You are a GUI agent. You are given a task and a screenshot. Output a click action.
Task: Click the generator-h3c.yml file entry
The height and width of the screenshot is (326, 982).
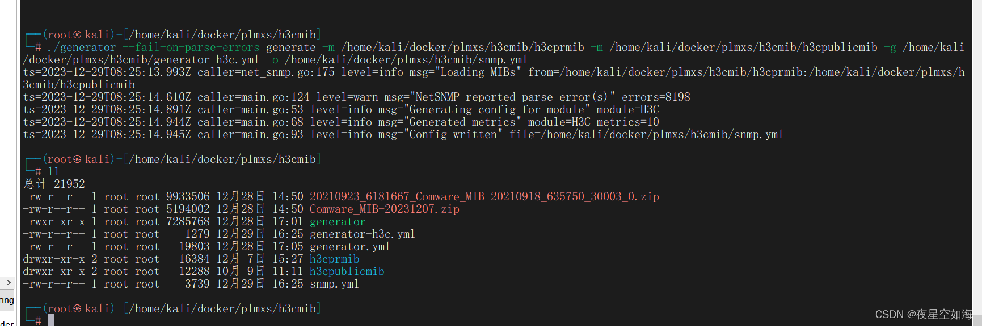click(x=362, y=234)
